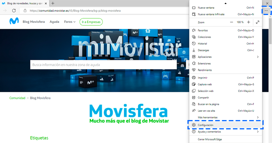This screenshot has height=143, width=272.
Task: Open Historial from the menu
Action: coord(202,44)
